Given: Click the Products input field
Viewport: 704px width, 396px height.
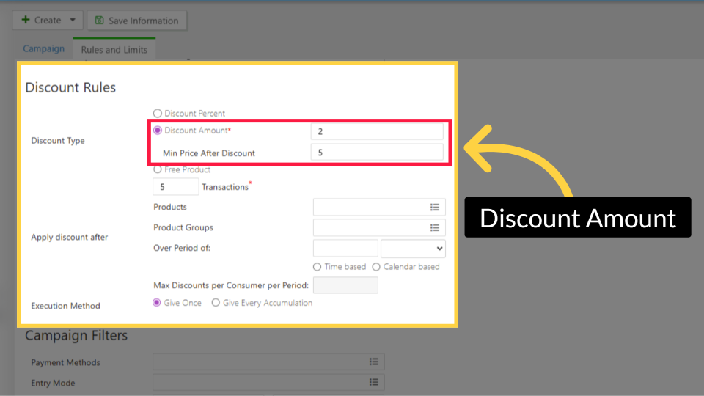Looking at the screenshot, I should (x=379, y=207).
